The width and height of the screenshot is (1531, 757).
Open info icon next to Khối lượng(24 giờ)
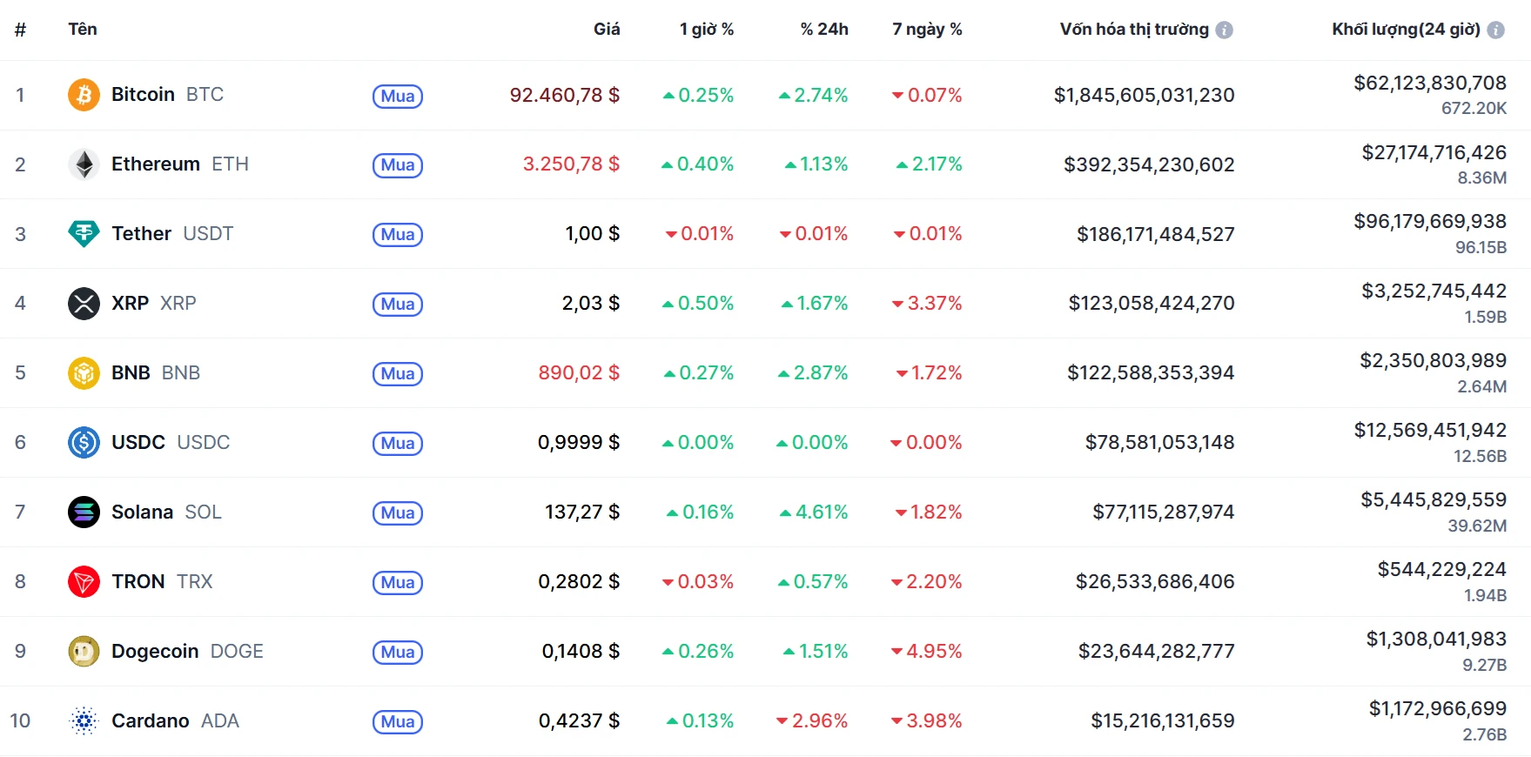coord(1495,30)
